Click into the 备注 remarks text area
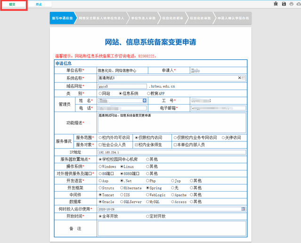This screenshot has height=243, width=301. [x=171, y=228]
